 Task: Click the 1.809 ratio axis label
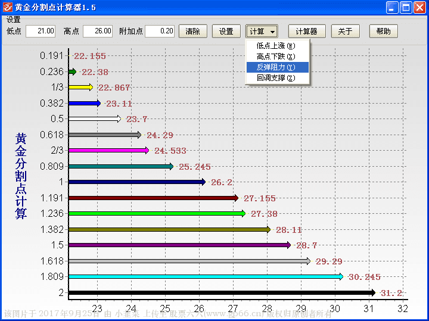pyautogui.click(x=52, y=276)
